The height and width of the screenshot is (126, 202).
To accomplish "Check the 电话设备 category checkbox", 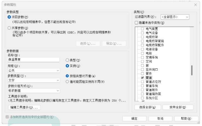I will pos(142,49).
